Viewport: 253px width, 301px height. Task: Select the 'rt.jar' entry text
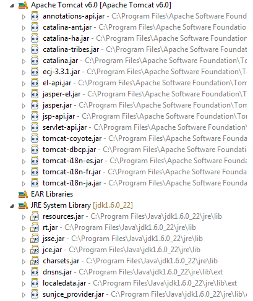click(x=50, y=227)
